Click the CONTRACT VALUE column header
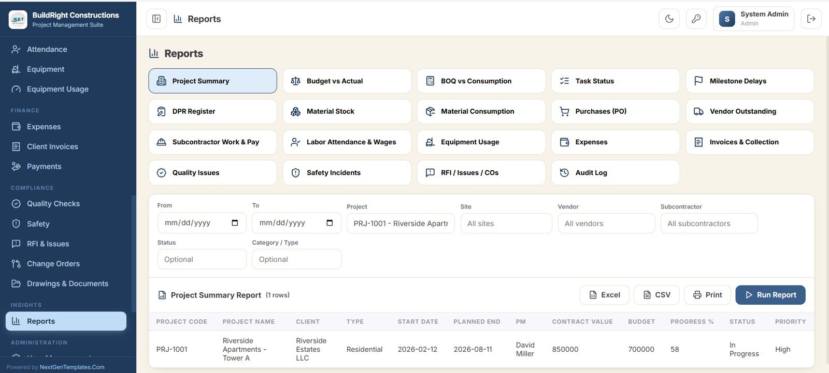This screenshot has width=829, height=373. coord(582,322)
